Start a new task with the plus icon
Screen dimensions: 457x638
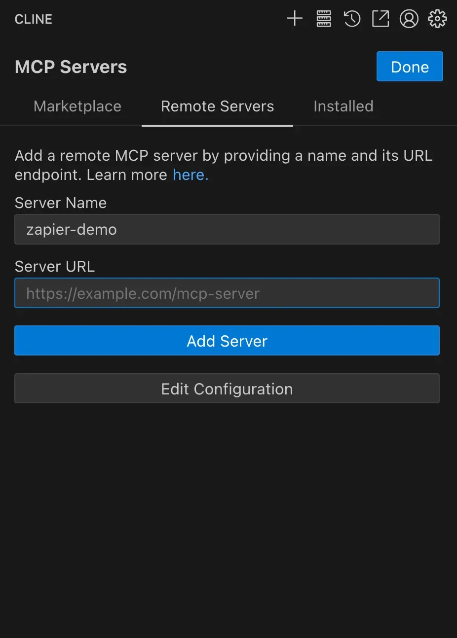tap(295, 19)
